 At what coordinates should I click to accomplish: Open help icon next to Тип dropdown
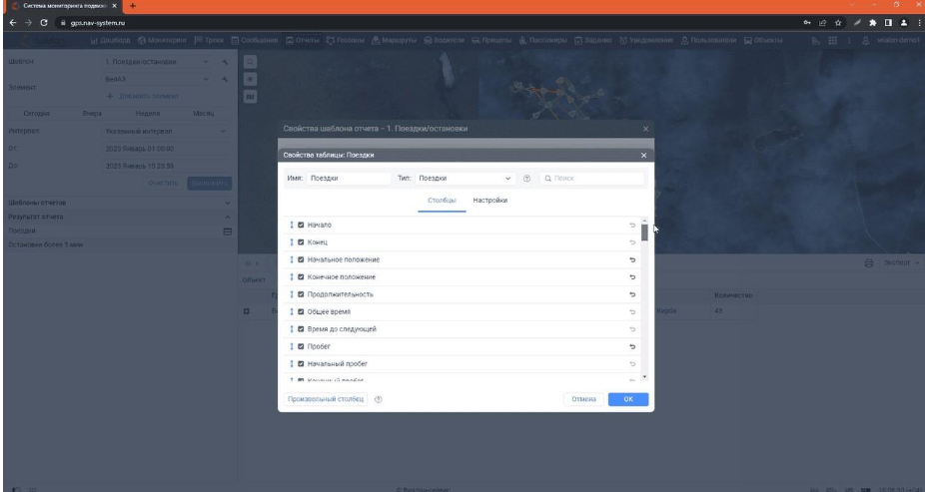click(526, 179)
